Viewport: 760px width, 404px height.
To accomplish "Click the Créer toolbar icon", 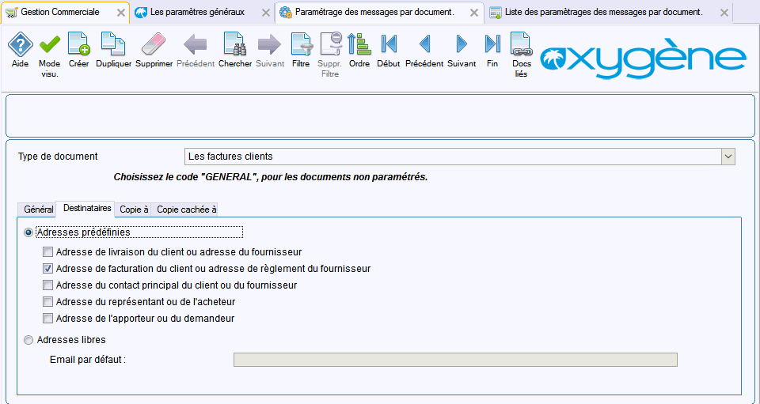I will (78, 44).
